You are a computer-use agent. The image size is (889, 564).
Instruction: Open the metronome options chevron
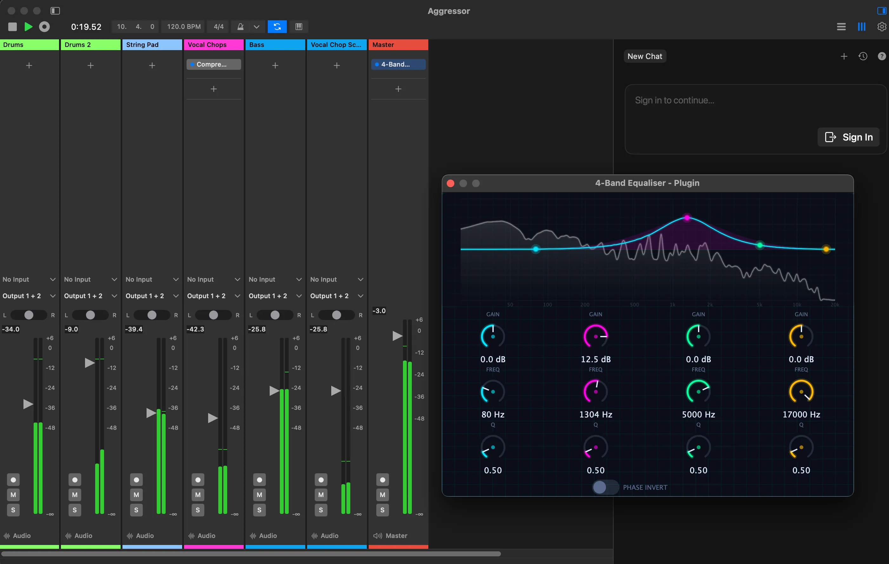257,27
